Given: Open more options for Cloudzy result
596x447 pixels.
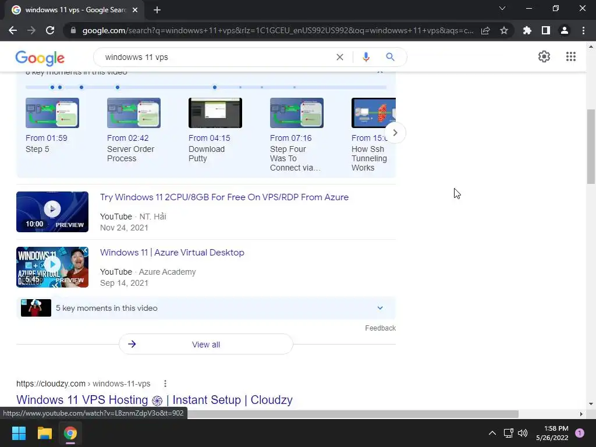Looking at the screenshot, I should coord(165,384).
